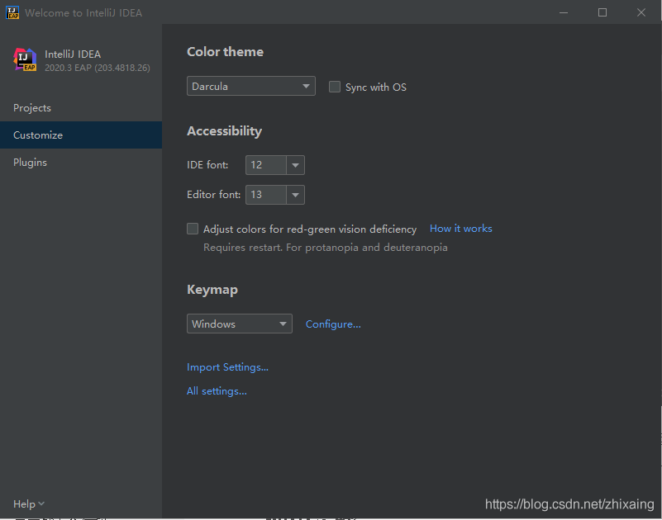Maximize the Welcome window
The width and height of the screenshot is (662, 520).
(x=602, y=12)
